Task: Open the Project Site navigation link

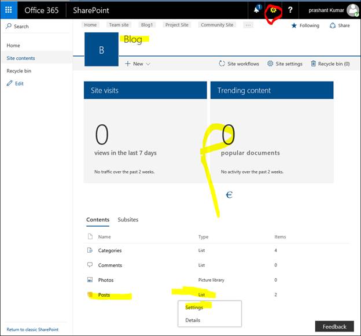Action: click(177, 25)
